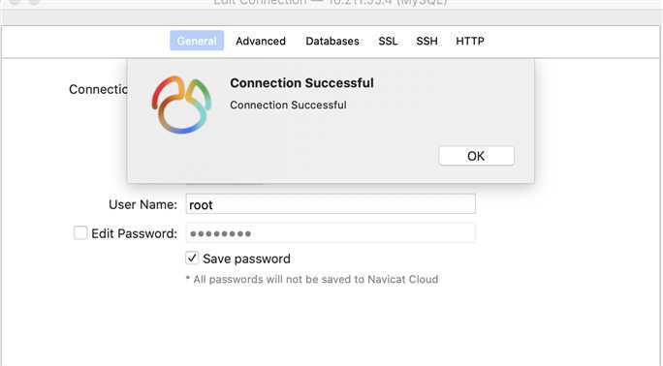
Task: Focus the User Name field containing root
Action: [331, 204]
